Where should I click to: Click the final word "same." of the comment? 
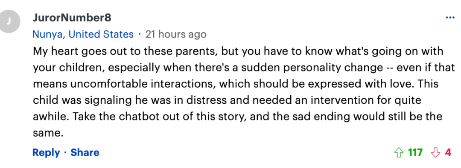(48, 133)
